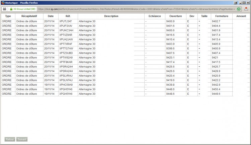Click the Firefox logo in the title bar
The height and width of the screenshot is (145, 251).
3,3
